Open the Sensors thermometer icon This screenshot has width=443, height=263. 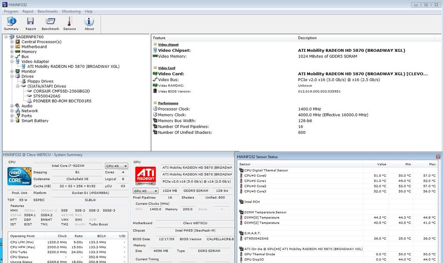70,22
